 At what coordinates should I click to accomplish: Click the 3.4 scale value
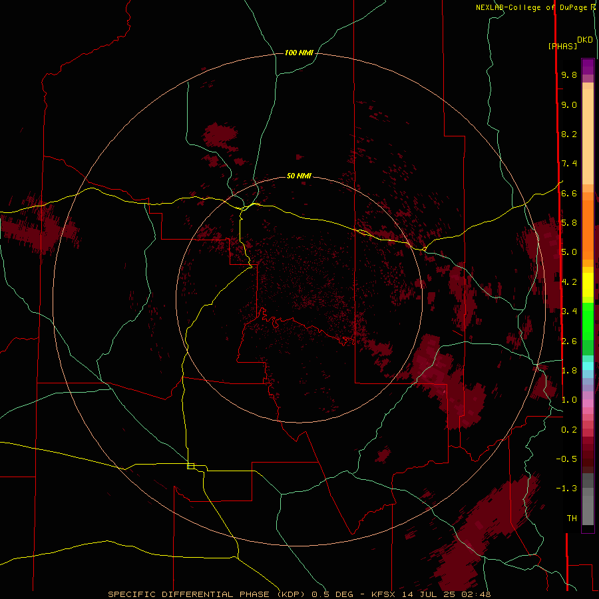569,311
